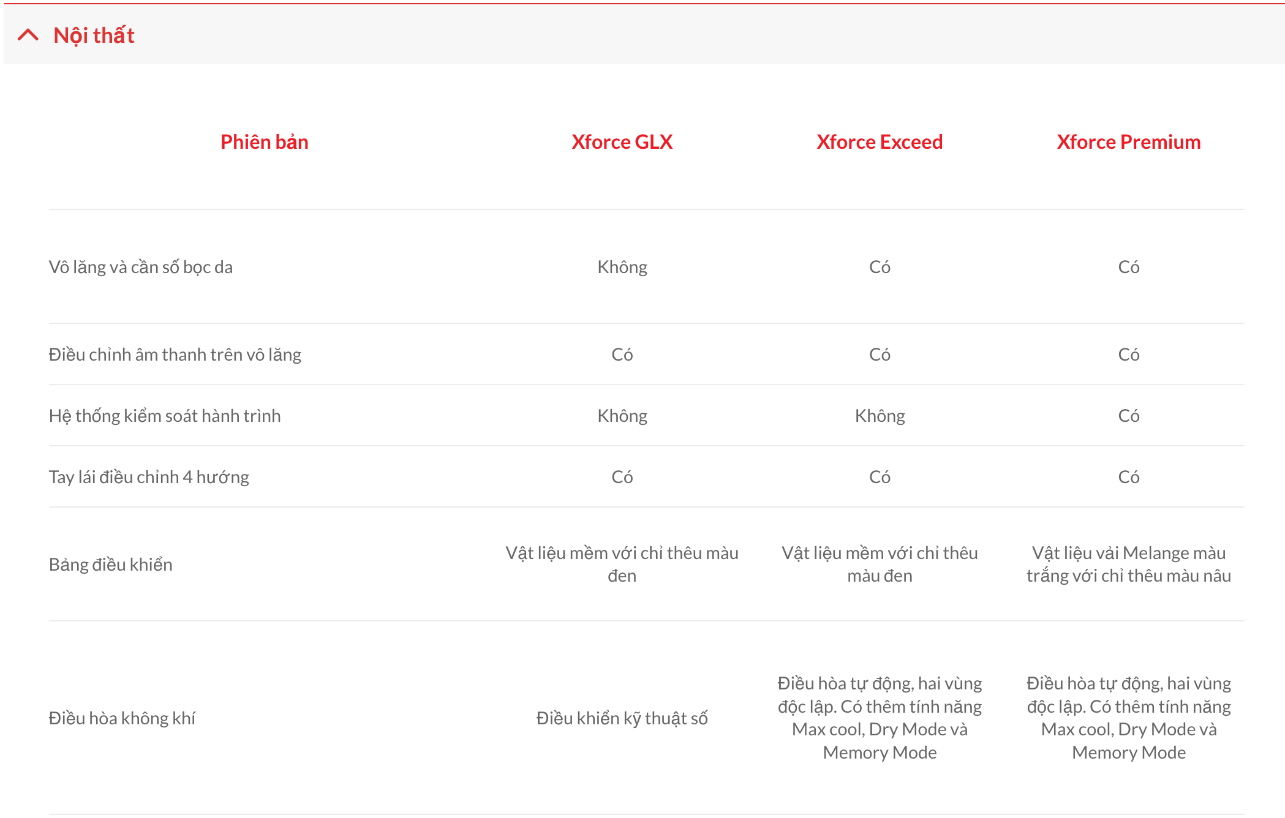Click Xforce GLX's Bảng điều khiển material text

pyautogui.click(x=622, y=565)
